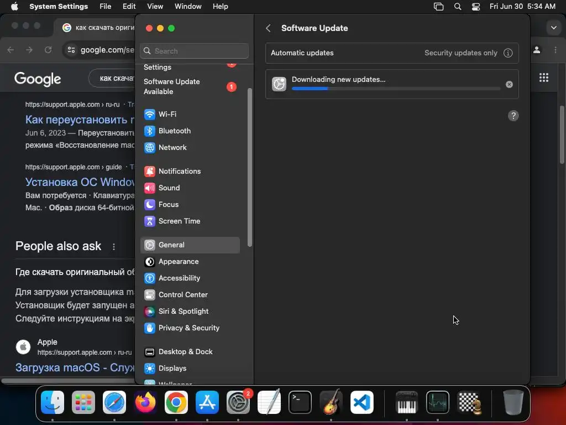Open Chrome profile icon
Image resolution: width=566 pixels, height=425 pixels.
click(x=537, y=50)
